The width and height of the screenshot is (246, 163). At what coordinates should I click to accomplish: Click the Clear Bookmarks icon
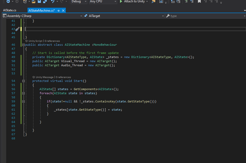point(216,1)
